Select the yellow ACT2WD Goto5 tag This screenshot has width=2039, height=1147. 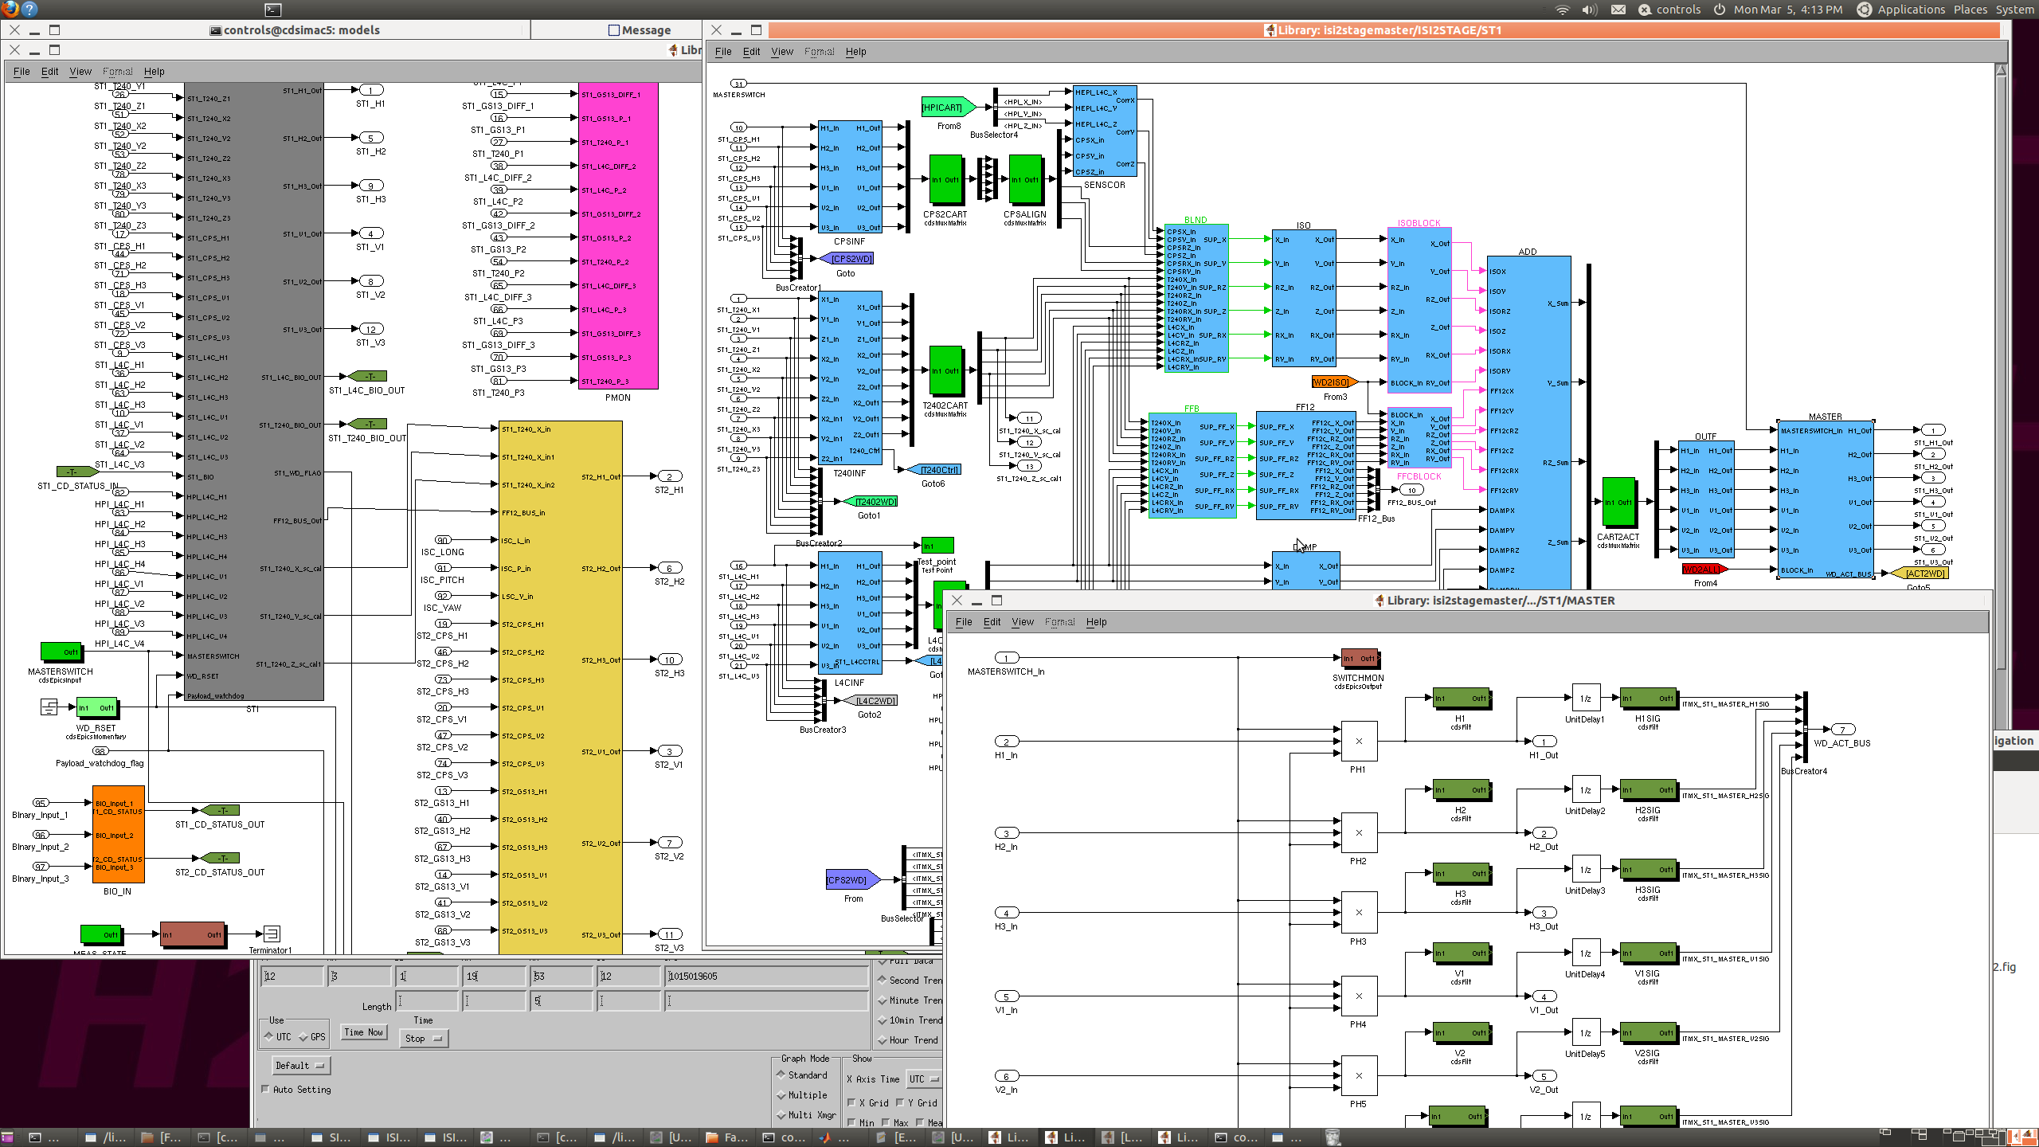click(1919, 573)
